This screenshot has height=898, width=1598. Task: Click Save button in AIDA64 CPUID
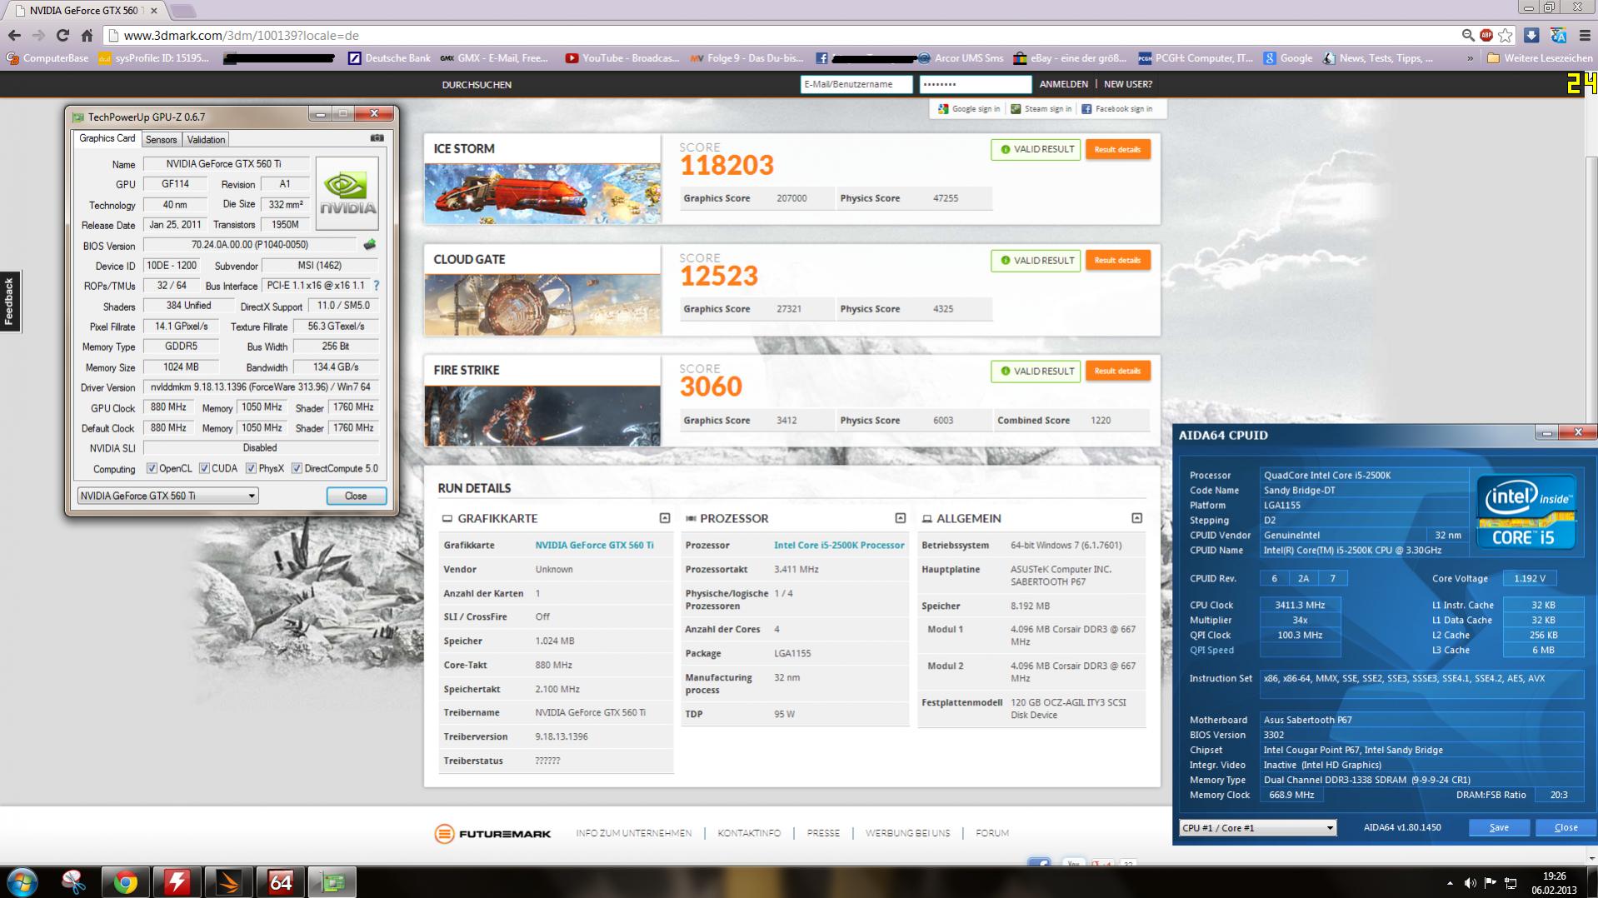[1499, 827]
